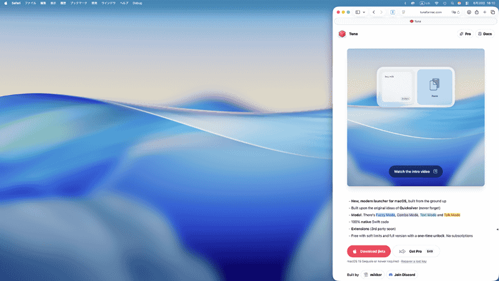
Task: Go forward in Safari history
Action: coord(381,12)
